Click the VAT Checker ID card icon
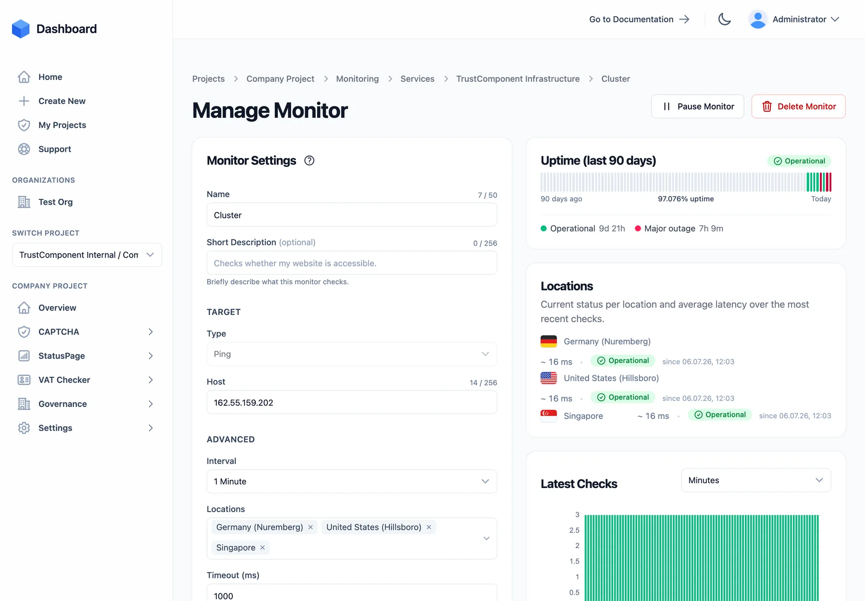865x601 pixels. click(x=24, y=380)
